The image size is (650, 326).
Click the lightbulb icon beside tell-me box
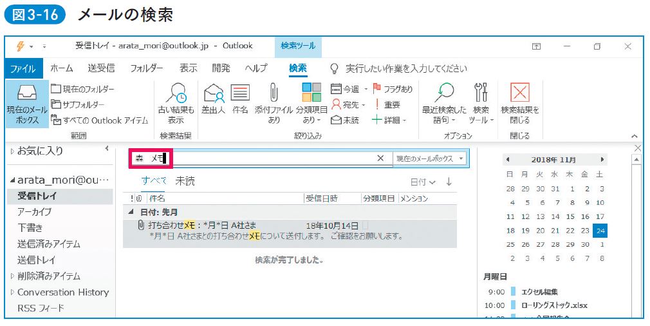pyautogui.click(x=334, y=69)
